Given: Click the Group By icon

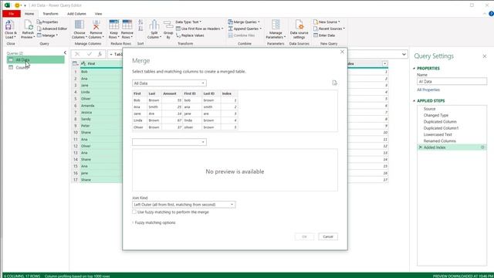Looking at the screenshot, I should [168, 25].
